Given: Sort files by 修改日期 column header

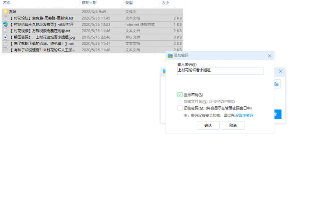Looking at the screenshot, I should (x=88, y=3).
